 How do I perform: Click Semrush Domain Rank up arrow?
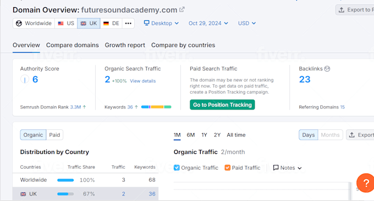pyautogui.click(x=84, y=107)
